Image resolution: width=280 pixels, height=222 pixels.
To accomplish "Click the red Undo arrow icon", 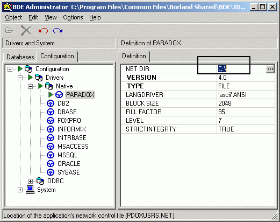I will tap(43, 31).
